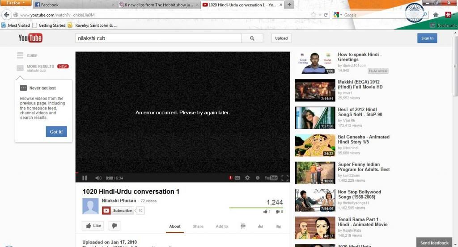458x247 pixels.
Task: Click the Google search box in toolbar
Action: pos(382,15)
